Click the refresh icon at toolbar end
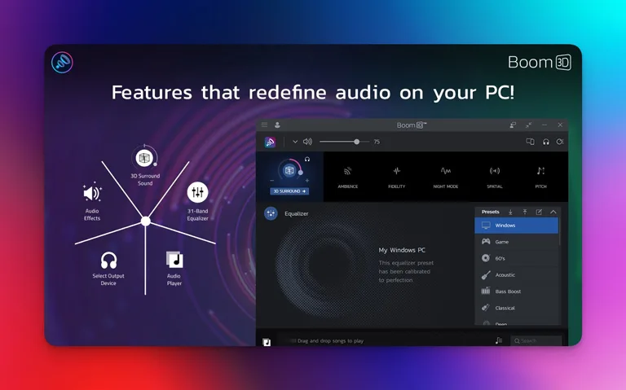 560,142
